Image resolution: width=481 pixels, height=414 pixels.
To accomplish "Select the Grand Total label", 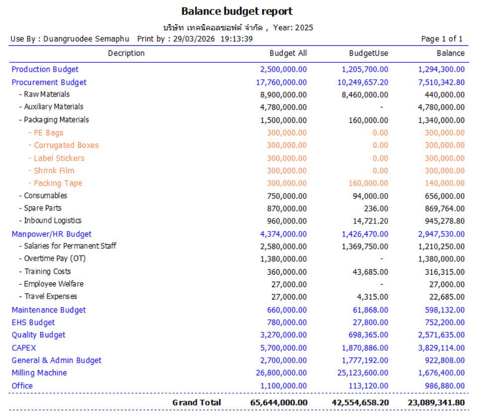I will (x=196, y=403).
